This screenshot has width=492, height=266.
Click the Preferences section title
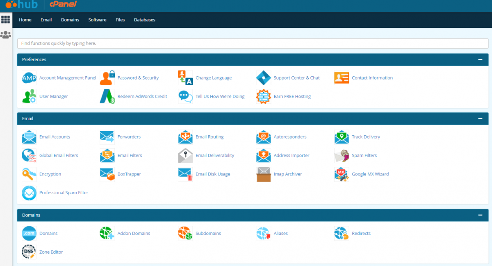pyautogui.click(x=34, y=59)
